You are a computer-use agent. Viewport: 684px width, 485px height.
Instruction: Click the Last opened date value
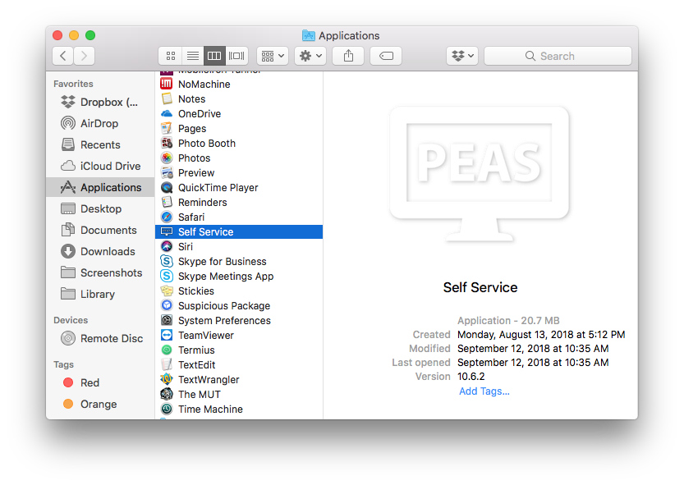[533, 363]
